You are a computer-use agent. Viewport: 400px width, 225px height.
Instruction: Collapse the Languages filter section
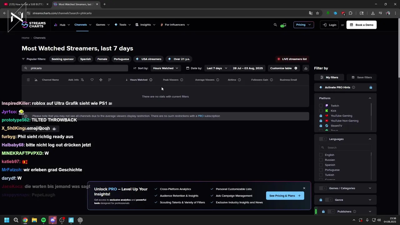click(370, 139)
